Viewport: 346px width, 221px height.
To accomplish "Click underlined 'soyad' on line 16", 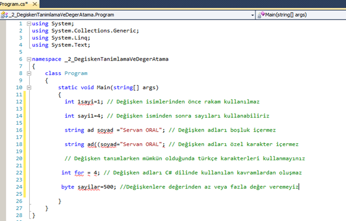I will coord(105,130).
